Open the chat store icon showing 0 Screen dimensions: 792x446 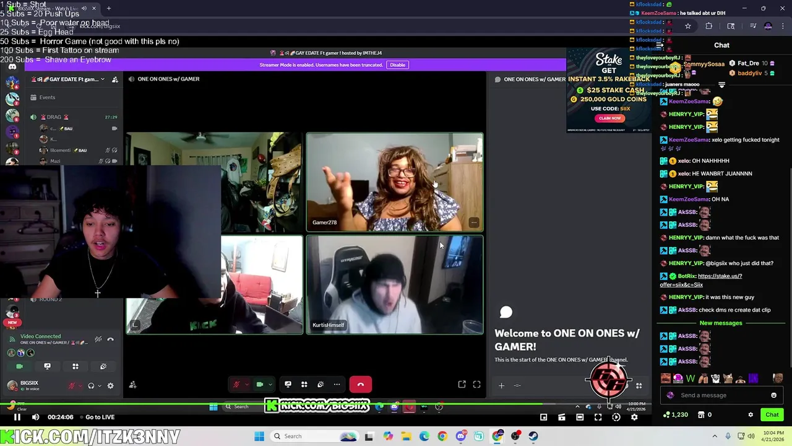pos(705,414)
